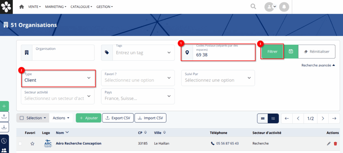Viewport: 343px width, 153px height.
Task: Check the Aéro Recherche Conception row checkbox
Action: click(20, 144)
